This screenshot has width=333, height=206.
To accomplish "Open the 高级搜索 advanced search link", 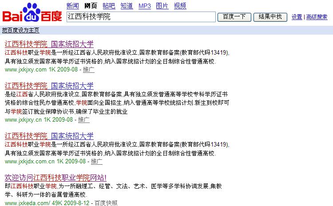I will 317,17.
